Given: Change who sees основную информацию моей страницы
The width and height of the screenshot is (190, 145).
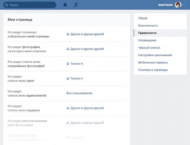Looking at the screenshot, I should [x=87, y=34].
